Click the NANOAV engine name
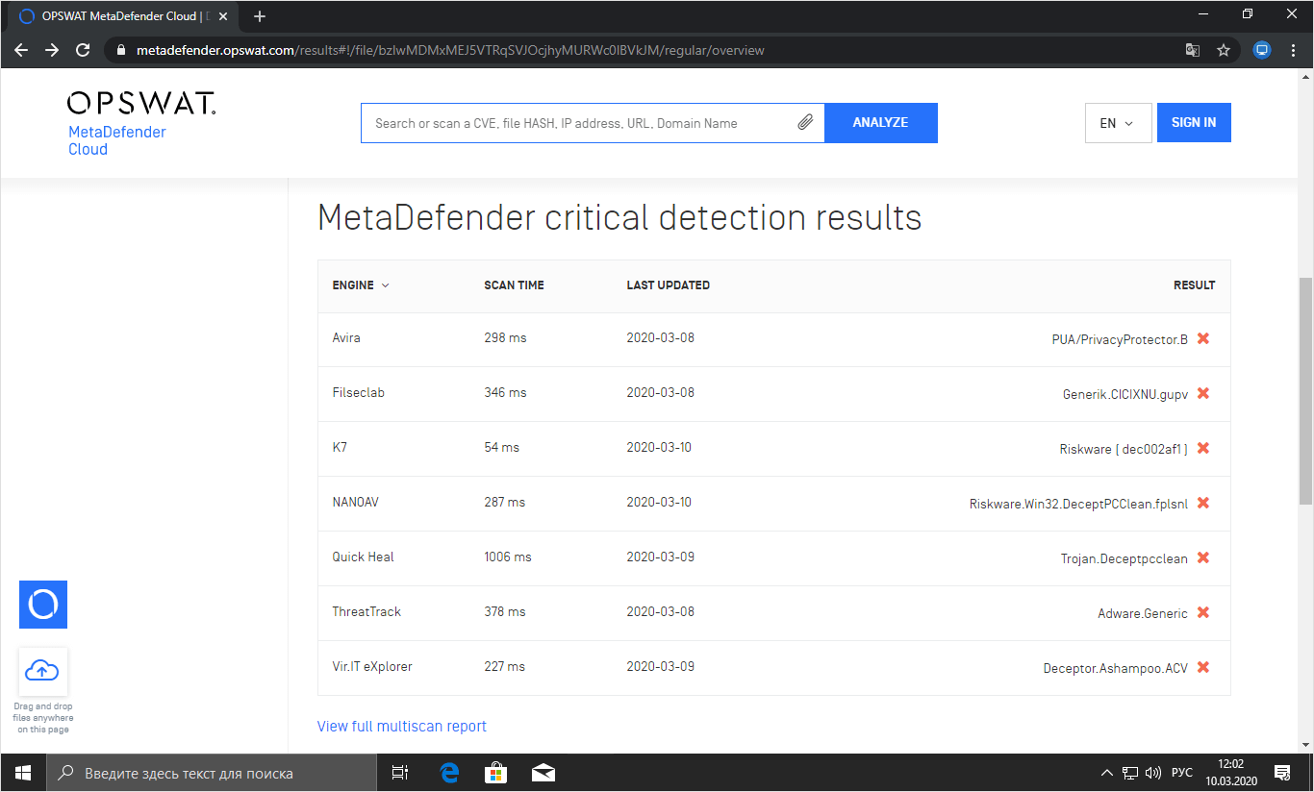Screen dimensions: 1314x792 pyautogui.click(x=356, y=503)
